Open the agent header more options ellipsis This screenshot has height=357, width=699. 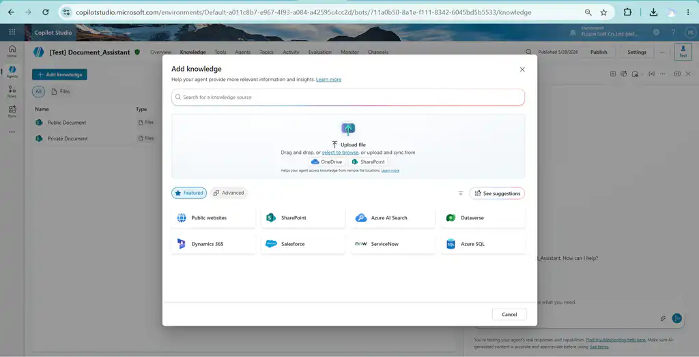pyautogui.click(x=662, y=52)
